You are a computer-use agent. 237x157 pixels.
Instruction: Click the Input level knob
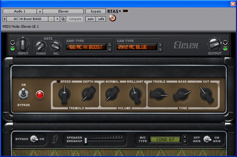tap(23, 44)
